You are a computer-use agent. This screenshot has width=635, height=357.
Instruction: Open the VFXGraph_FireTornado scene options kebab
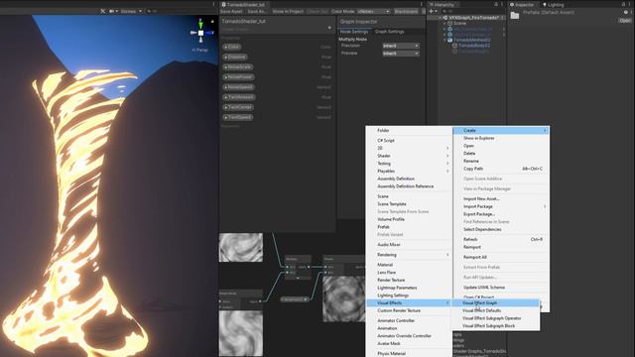pos(503,18)
